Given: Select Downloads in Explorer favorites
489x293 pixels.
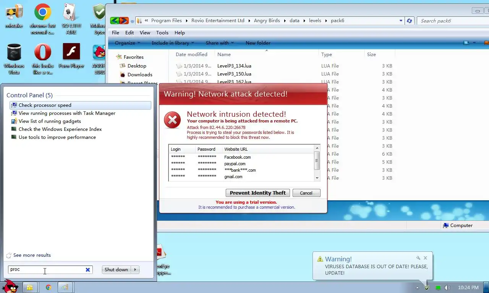Looking at the screenshot, I should tap(139, 74).
